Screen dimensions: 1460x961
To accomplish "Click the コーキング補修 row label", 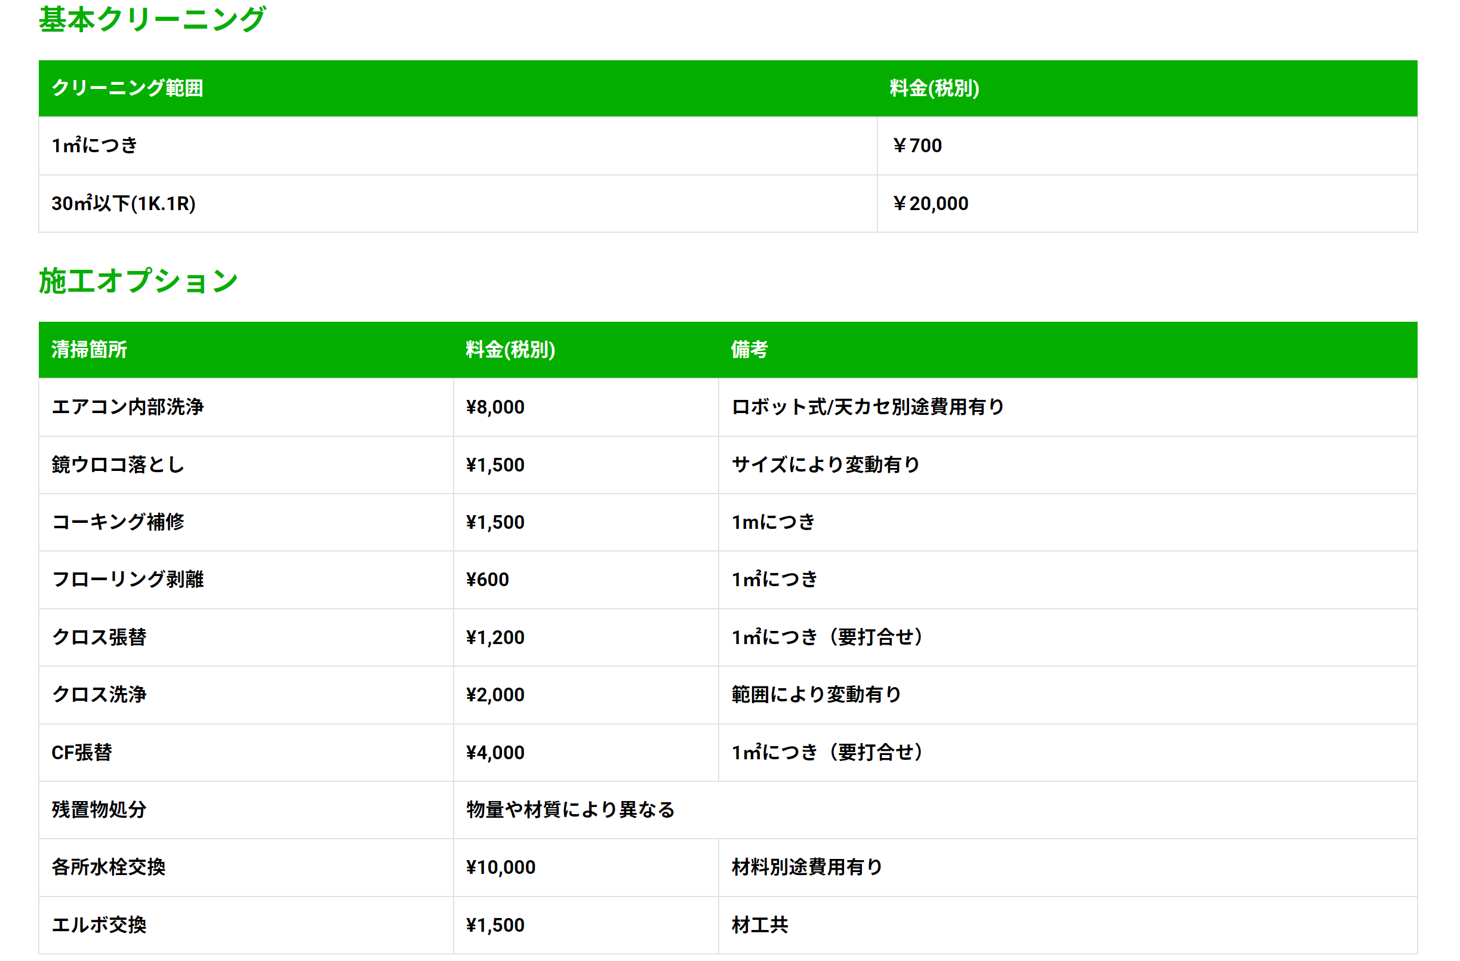I will [118, 522].
